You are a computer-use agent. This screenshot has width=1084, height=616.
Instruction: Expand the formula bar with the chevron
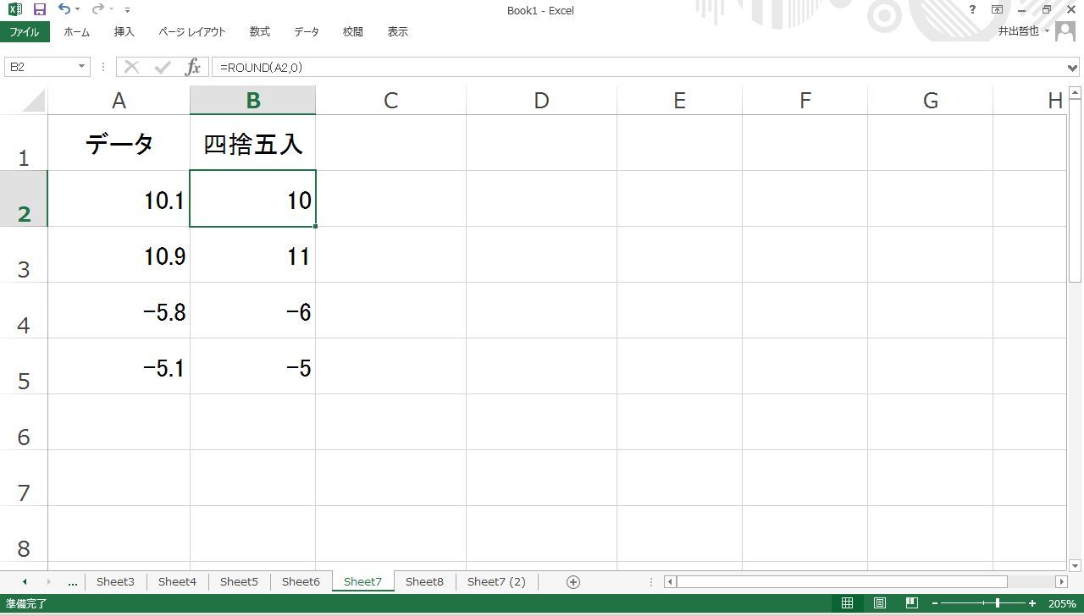click(x=1072, y=67)
